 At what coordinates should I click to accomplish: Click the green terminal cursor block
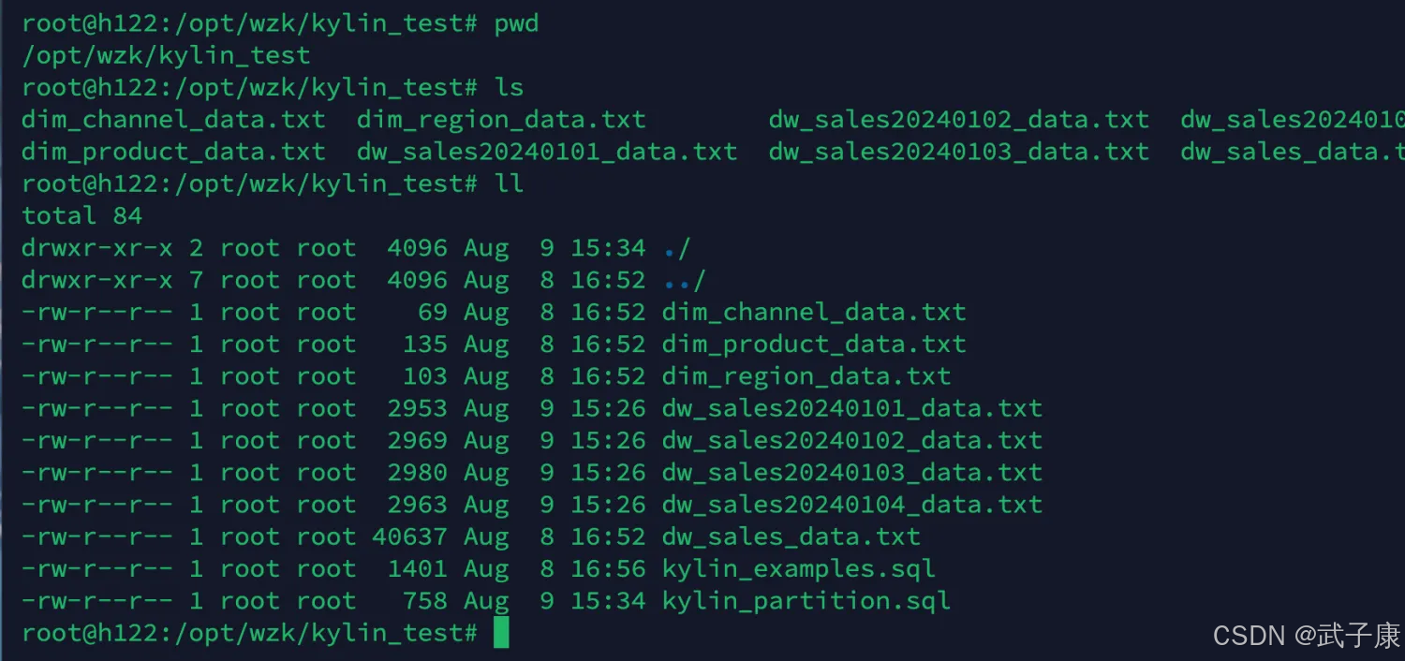tap(501, 632)
